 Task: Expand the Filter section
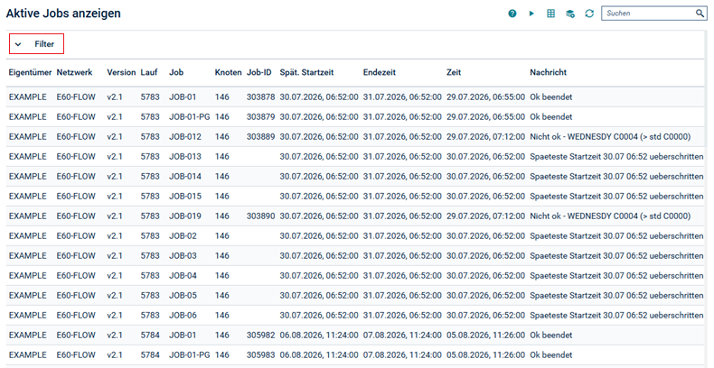coord(36,44)
